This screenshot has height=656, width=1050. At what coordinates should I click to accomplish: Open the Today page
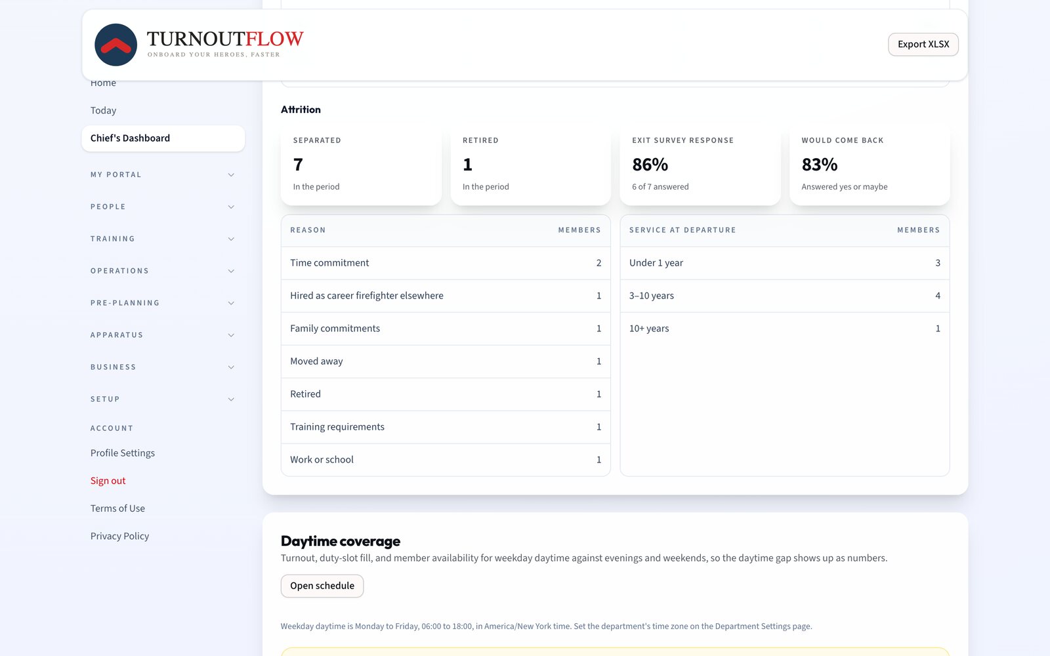(x=103, y=110)
